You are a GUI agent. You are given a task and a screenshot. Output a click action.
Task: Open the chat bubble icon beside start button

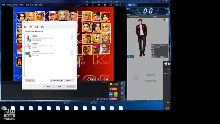(122, 83)
